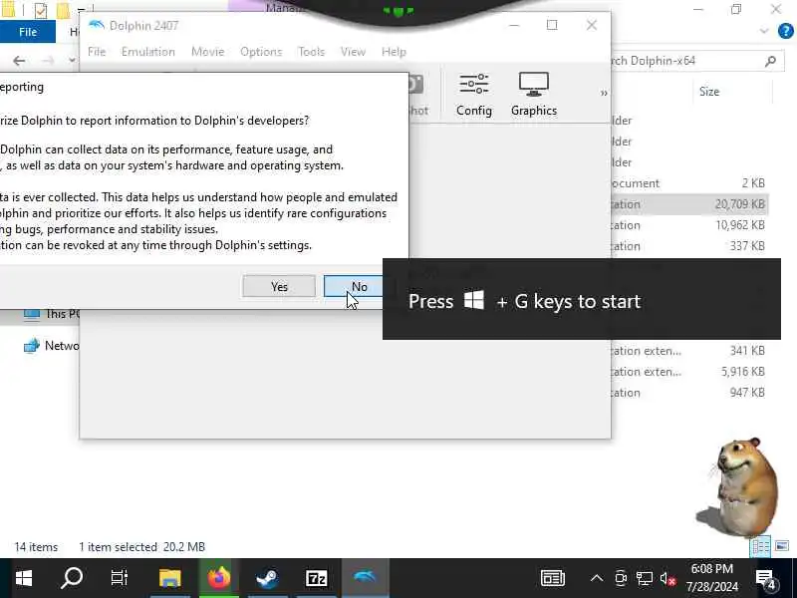This screenshot has height=598, width=797.
Task: Switch Explorer to details view icon
Action: [760, 546]
